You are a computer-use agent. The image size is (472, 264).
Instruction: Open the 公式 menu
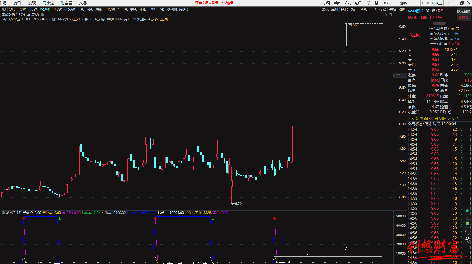[x=347, y=3]
